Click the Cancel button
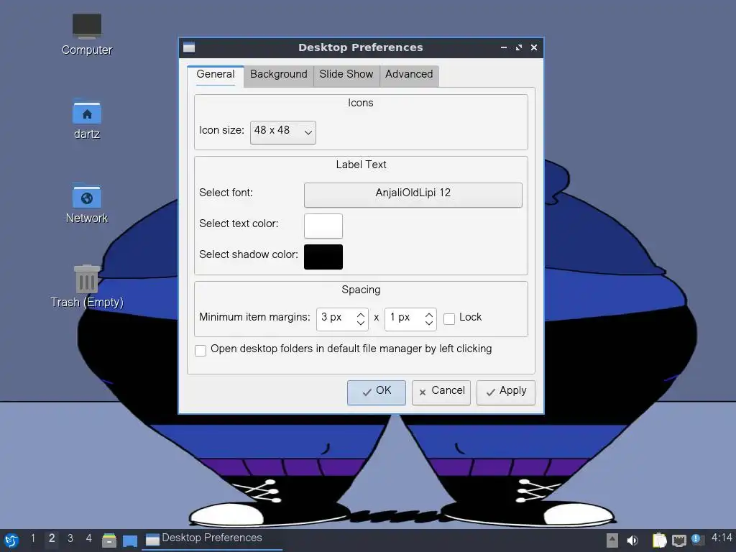 (x=441, y=392)
